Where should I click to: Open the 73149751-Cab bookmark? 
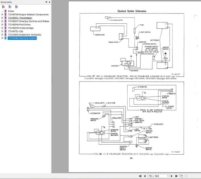pyautogui.click(x=15, y=31)
